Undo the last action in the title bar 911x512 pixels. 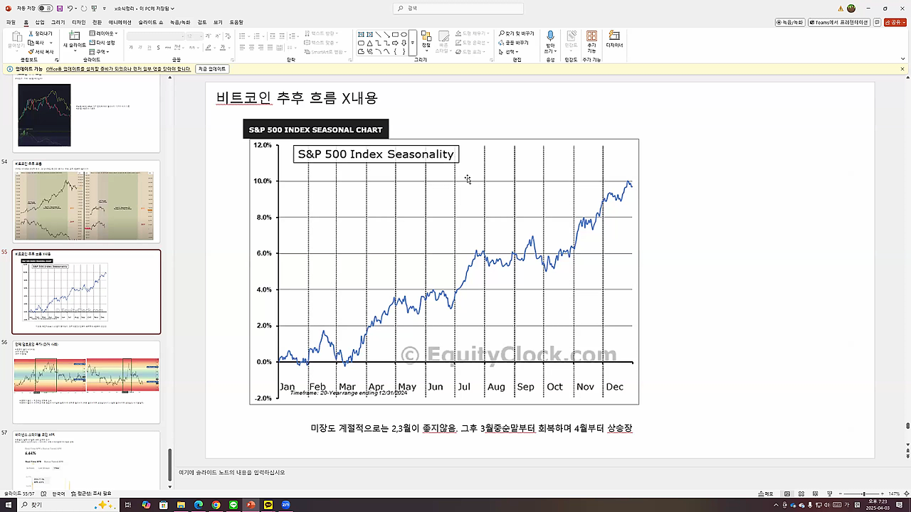70,9
